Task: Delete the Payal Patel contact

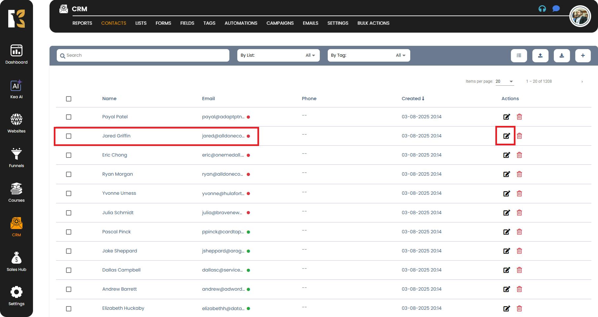Action: click(x=519, y=117)
